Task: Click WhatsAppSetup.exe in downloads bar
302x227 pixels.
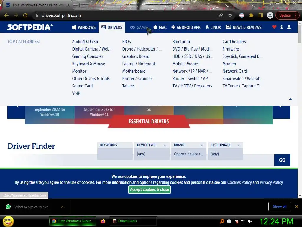Action: (31, 207)
